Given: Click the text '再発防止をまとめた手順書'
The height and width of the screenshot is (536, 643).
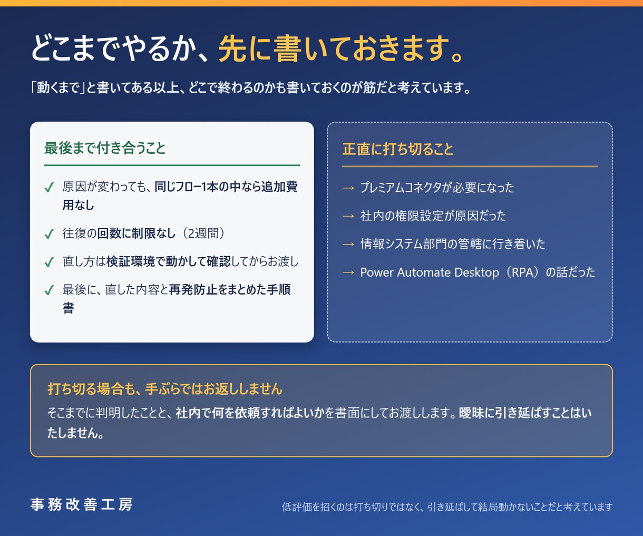Looking at the screenshot, I should tap(177, 298).
